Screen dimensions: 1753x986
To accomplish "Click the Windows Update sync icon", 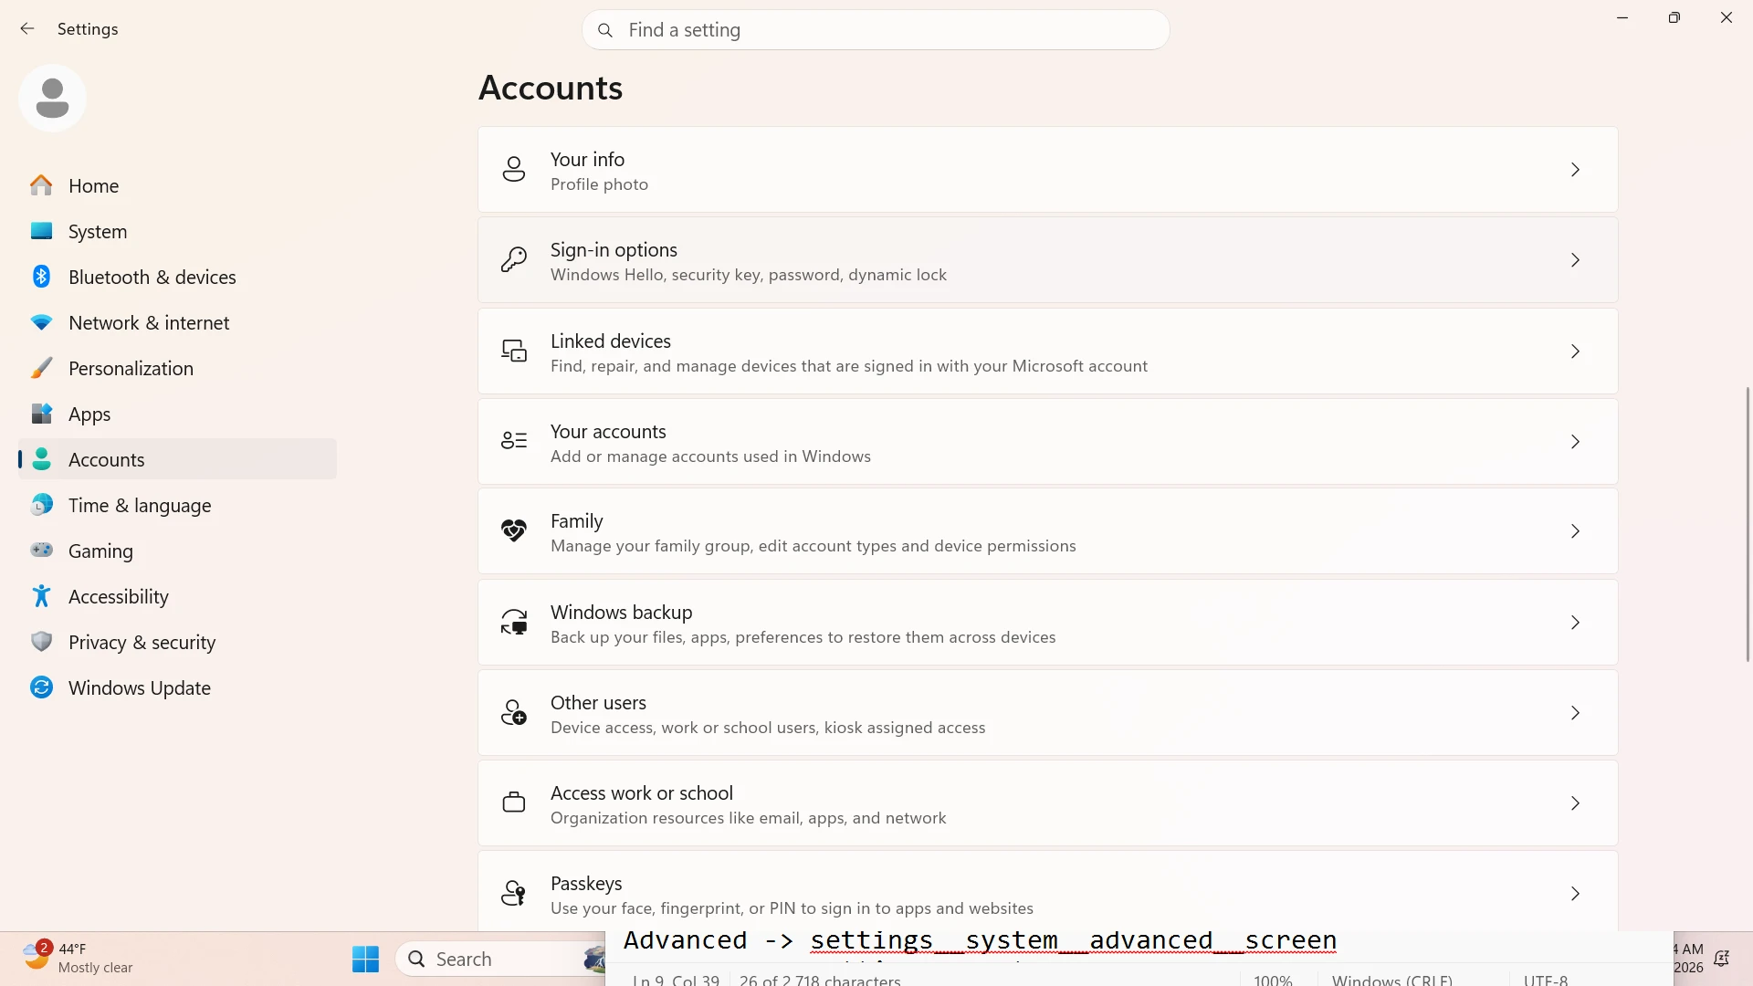I will 41,687.
